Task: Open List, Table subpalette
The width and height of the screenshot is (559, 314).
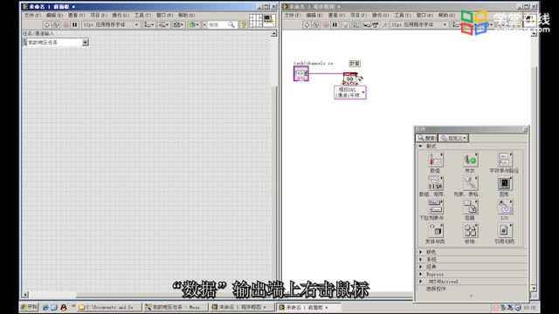Action: [470, 183]
